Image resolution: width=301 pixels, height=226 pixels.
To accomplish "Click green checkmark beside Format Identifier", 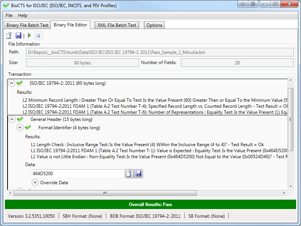I will coord(28,128).
